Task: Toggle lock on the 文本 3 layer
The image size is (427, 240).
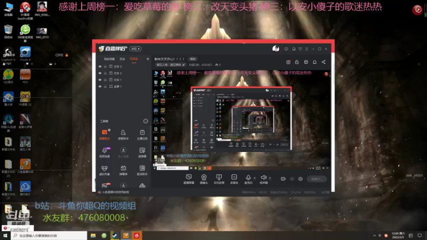Action: (x=105, y=66)
